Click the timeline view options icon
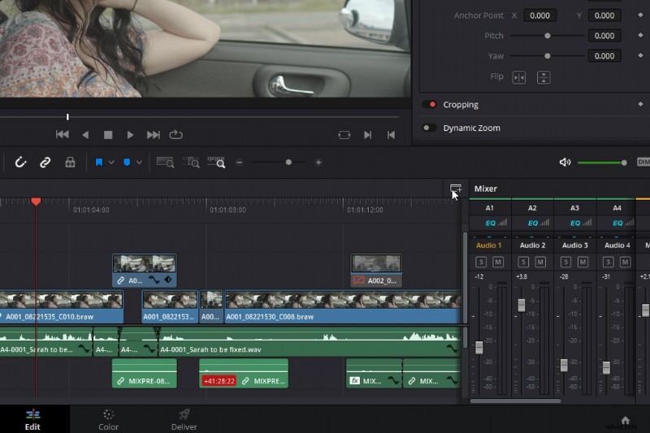650x433 pixels. 456,189
